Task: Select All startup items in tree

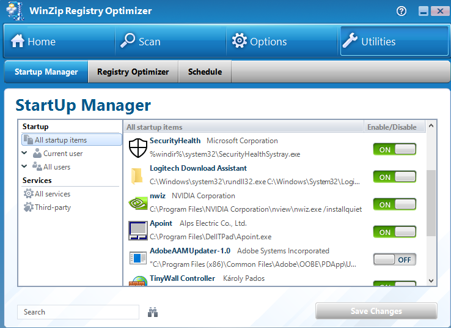Action: coord(71,140)
